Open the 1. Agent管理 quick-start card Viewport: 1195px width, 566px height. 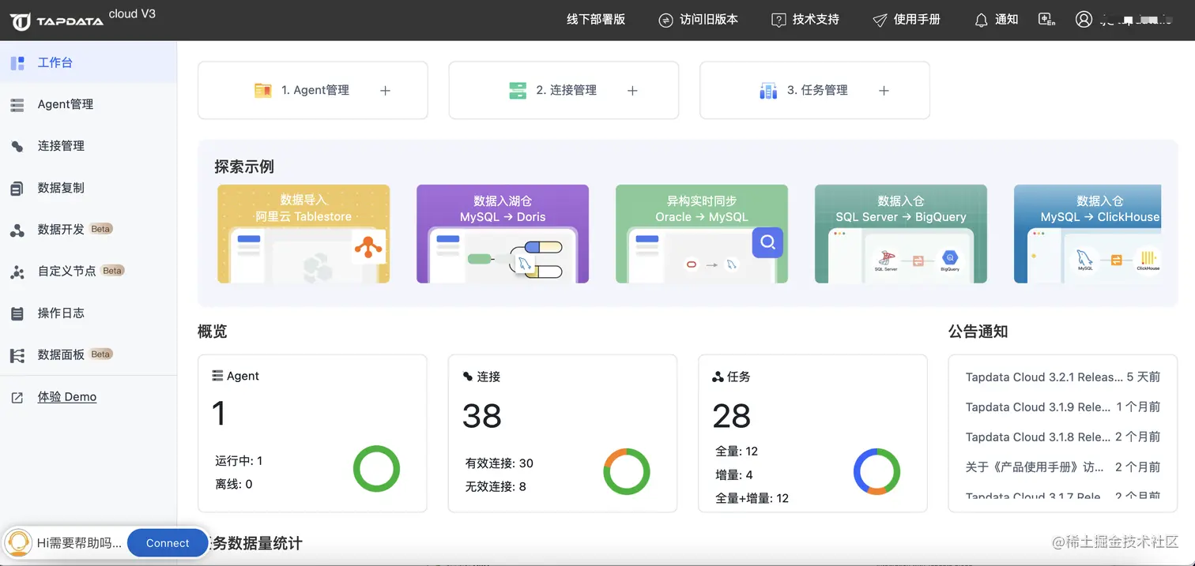tap(313, 91)
